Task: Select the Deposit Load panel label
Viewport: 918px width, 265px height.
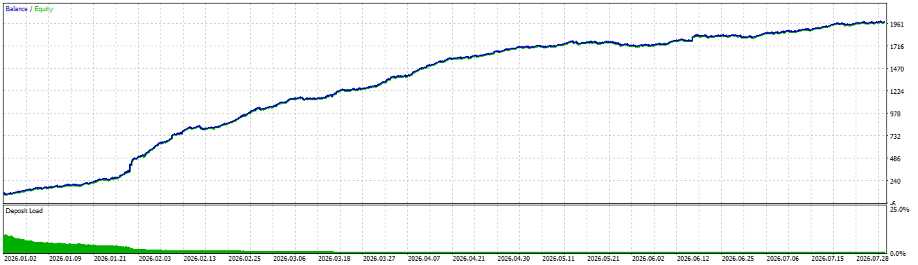Action: pos(24,210)
